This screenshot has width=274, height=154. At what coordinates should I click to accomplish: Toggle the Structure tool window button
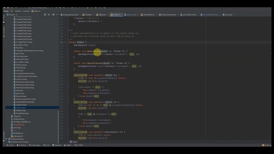click(4, 31)
